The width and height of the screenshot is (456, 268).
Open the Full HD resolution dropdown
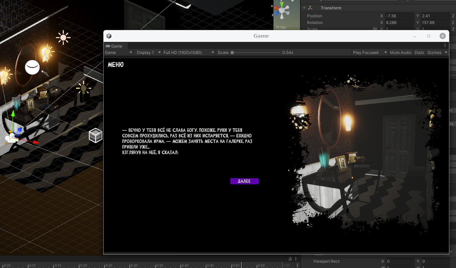click(x=189, y=53)
